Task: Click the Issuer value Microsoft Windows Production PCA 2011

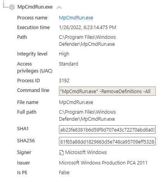Action: tap(103, 163)
